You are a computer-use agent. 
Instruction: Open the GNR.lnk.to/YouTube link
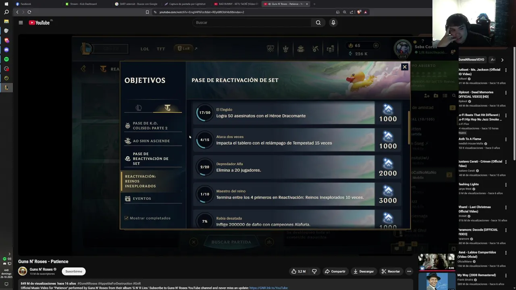(268, 288)
